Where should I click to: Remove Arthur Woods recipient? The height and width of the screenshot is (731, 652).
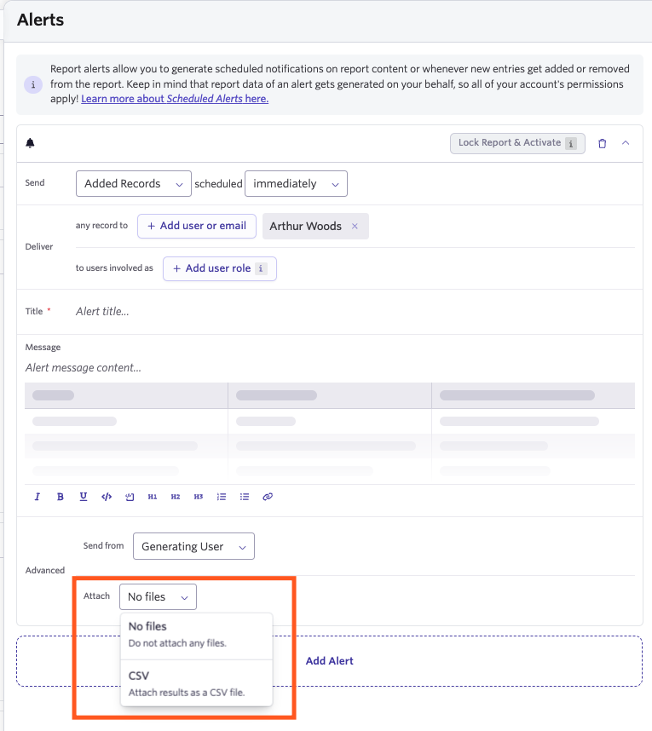[x=355, y=226]
